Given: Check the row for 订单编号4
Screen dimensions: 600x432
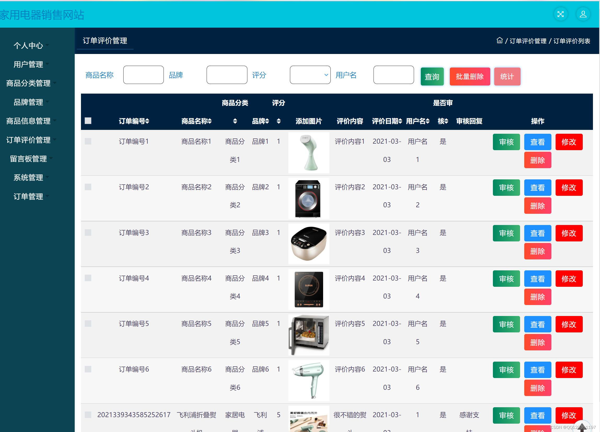Looking at the screenshot, I should (88, 278).
